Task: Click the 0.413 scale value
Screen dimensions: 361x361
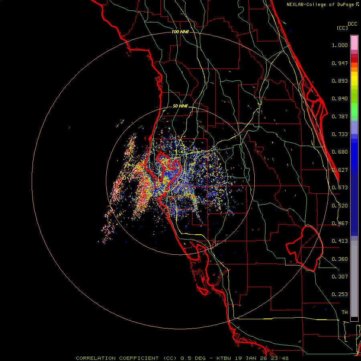Action: coord(340,241)
